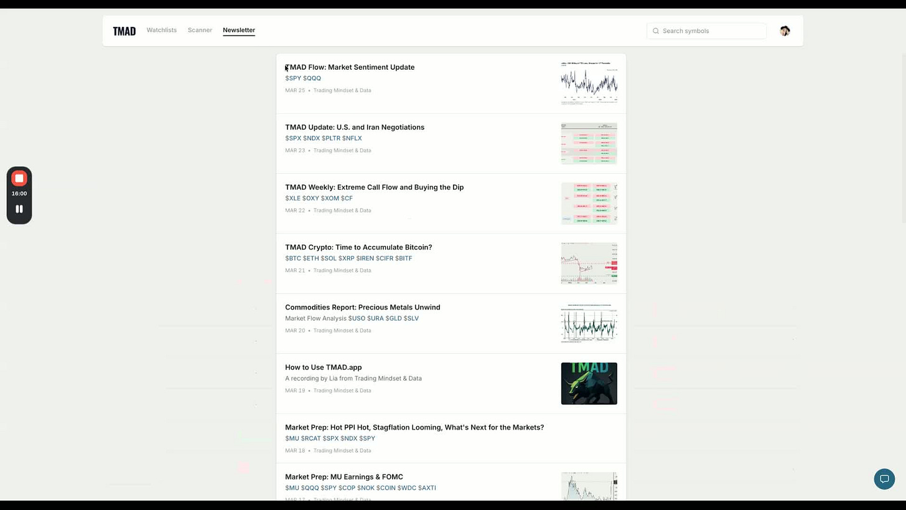Open Market Prep: MU Earnings & FOMC

pyautogui.click(x=343, y=477)
